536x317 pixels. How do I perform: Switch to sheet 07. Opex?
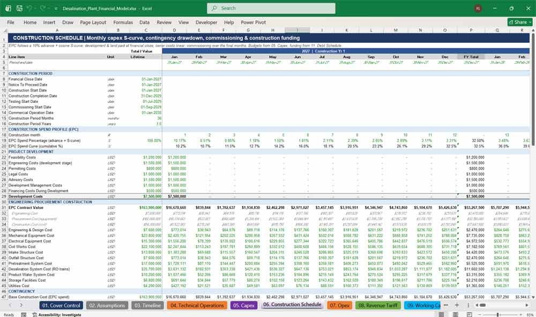coord(339,305)
